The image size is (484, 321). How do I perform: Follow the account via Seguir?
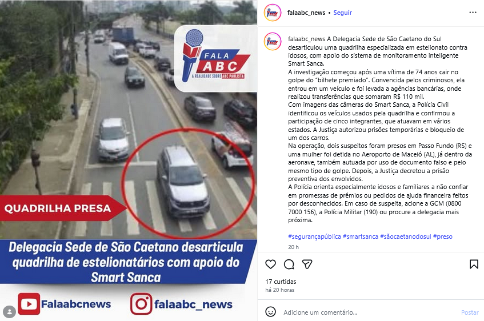coord(342,13)
